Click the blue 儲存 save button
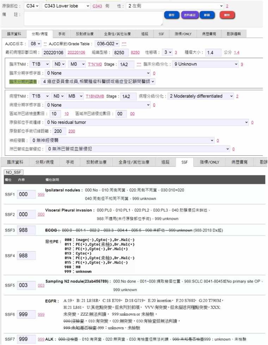Viewport: 268px width, 345px height. (172, 15)
